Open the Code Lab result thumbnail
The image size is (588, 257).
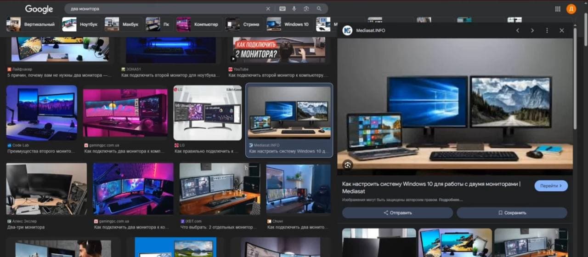42,113
